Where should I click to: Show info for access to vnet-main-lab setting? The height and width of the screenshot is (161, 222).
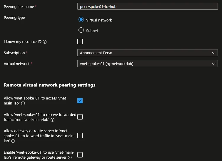click(23, 103)
